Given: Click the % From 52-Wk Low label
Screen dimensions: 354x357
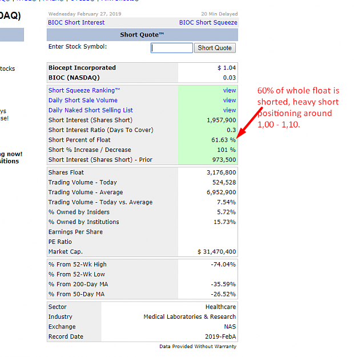Looking at the screenshot, I should 77,274.
